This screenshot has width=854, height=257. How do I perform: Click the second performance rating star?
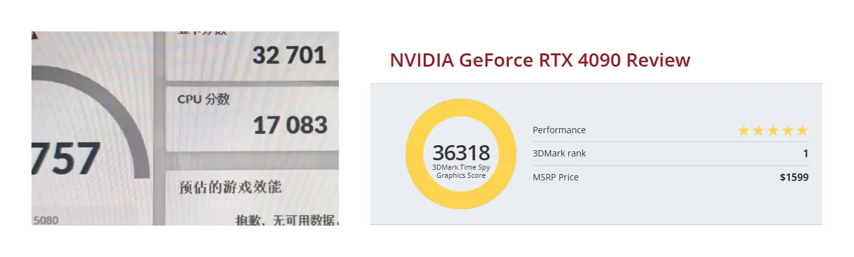758,130
